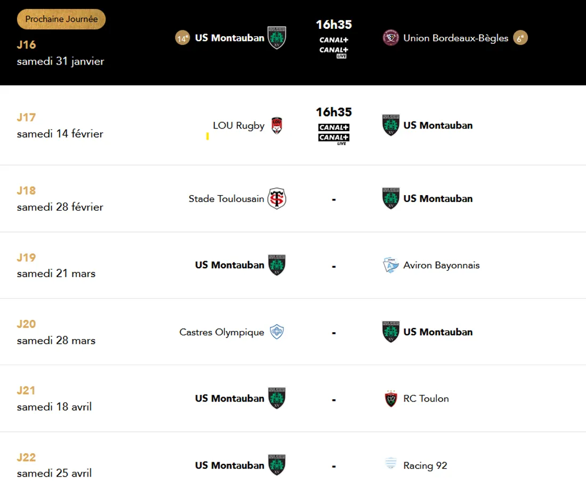Select the CANAL+ LIVE icon for J17
This screenshot has width=586, height=491.
tap(333, 138)
